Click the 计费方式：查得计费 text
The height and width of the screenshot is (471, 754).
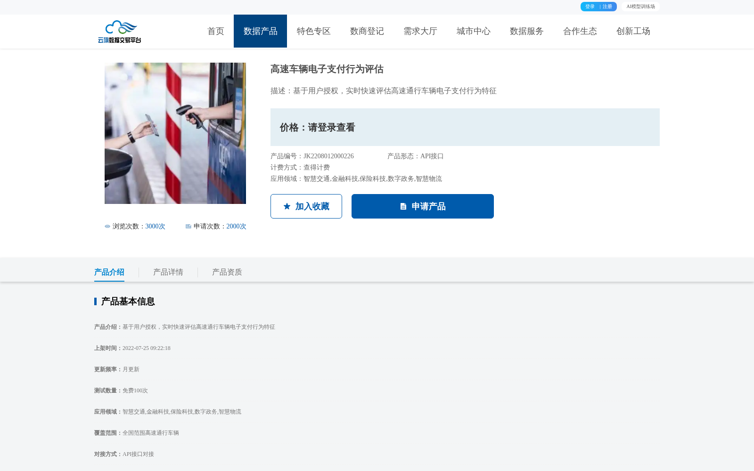(300, 168)
